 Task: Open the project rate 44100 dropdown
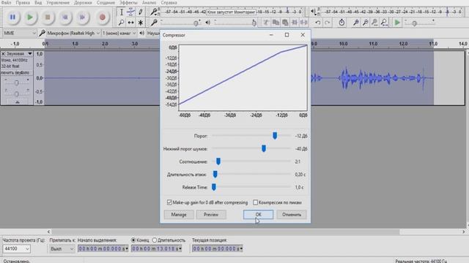pyautogui.click(x=16, y=248)
